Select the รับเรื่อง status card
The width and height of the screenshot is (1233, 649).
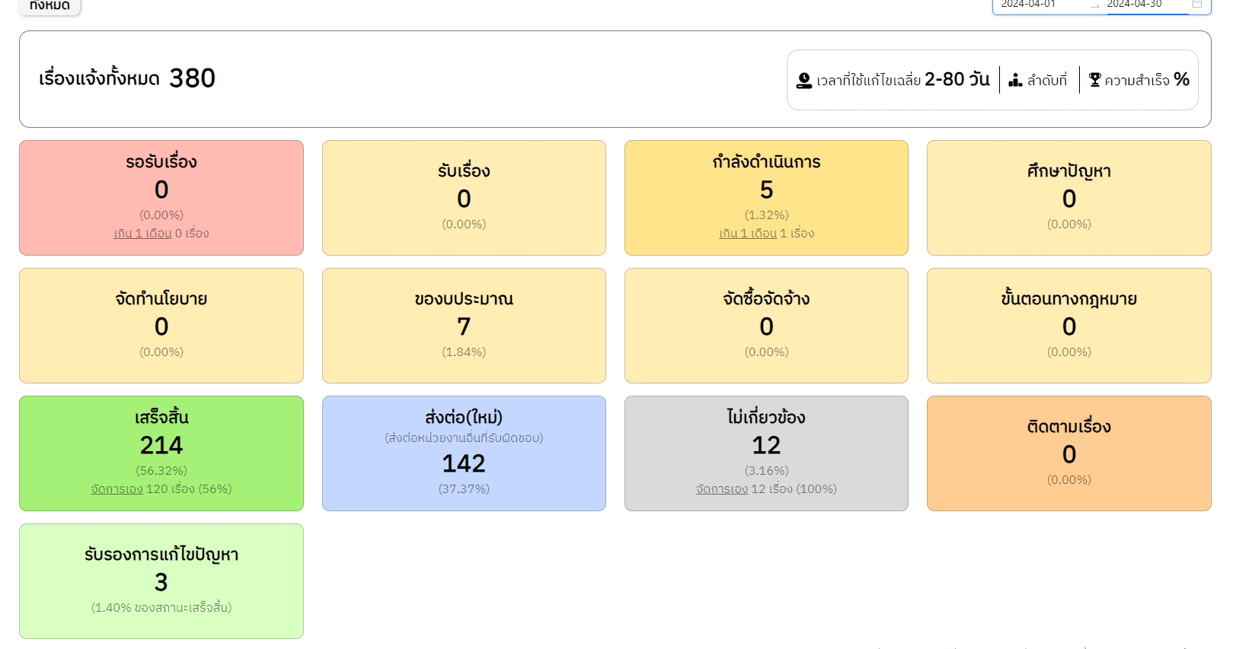click(x=464, y=197)
